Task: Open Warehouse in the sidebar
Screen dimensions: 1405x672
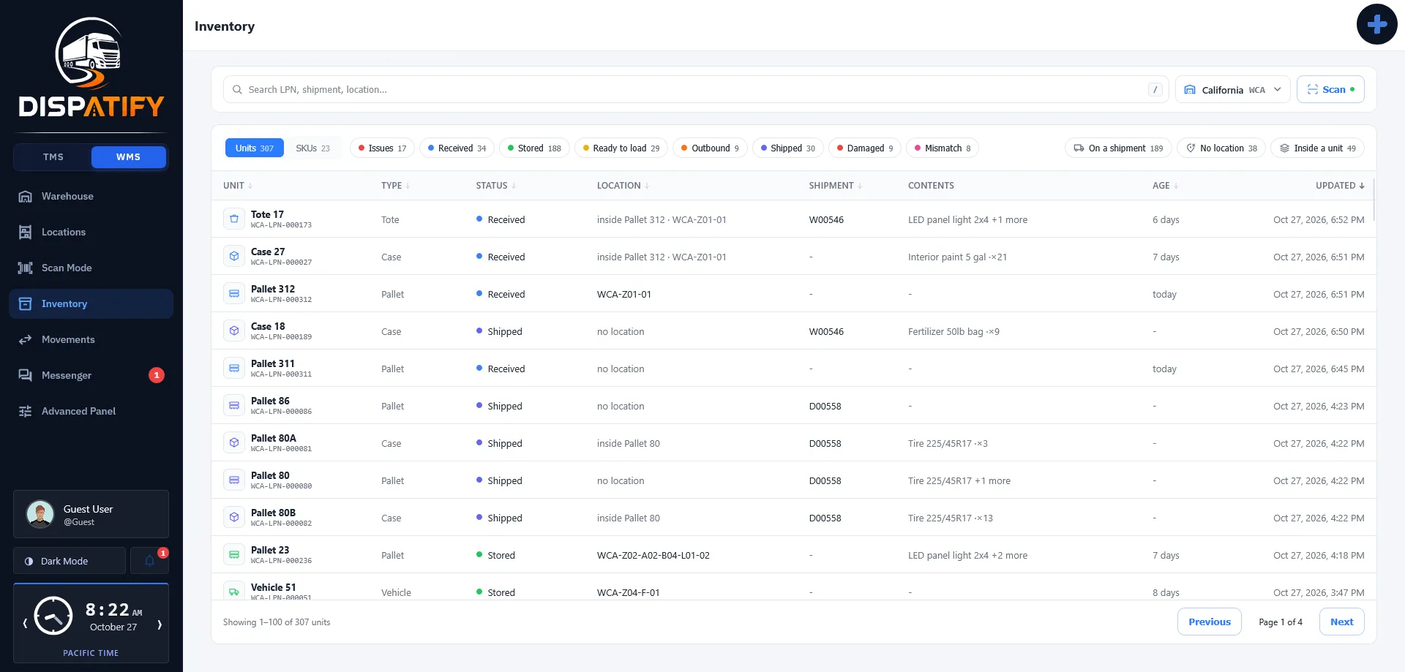Action: 91,196
